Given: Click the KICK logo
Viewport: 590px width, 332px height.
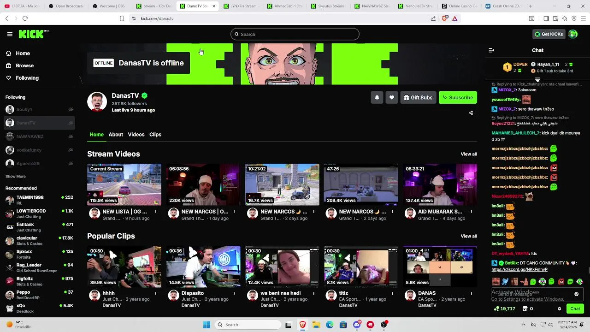Looking at the screenshot, I should click(33, 34).
